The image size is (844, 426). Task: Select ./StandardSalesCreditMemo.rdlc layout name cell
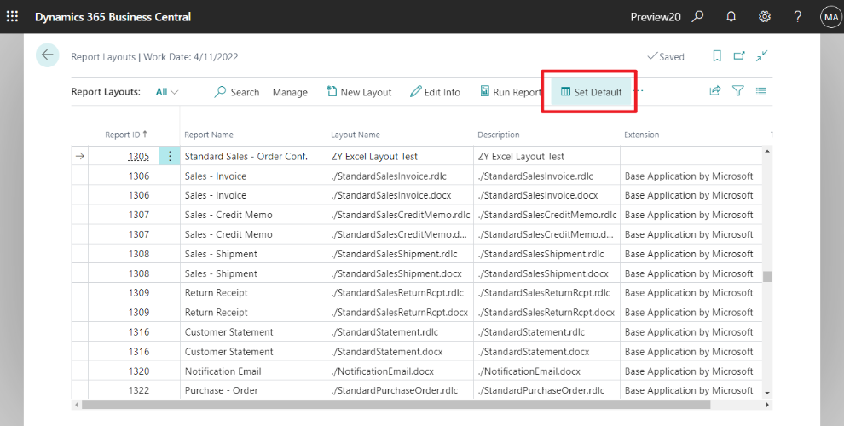tap(400, 215)
